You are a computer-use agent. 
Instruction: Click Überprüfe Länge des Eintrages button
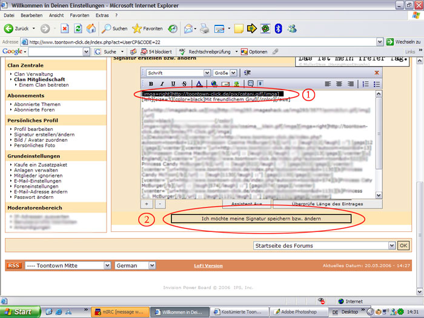tap(328, 204)
